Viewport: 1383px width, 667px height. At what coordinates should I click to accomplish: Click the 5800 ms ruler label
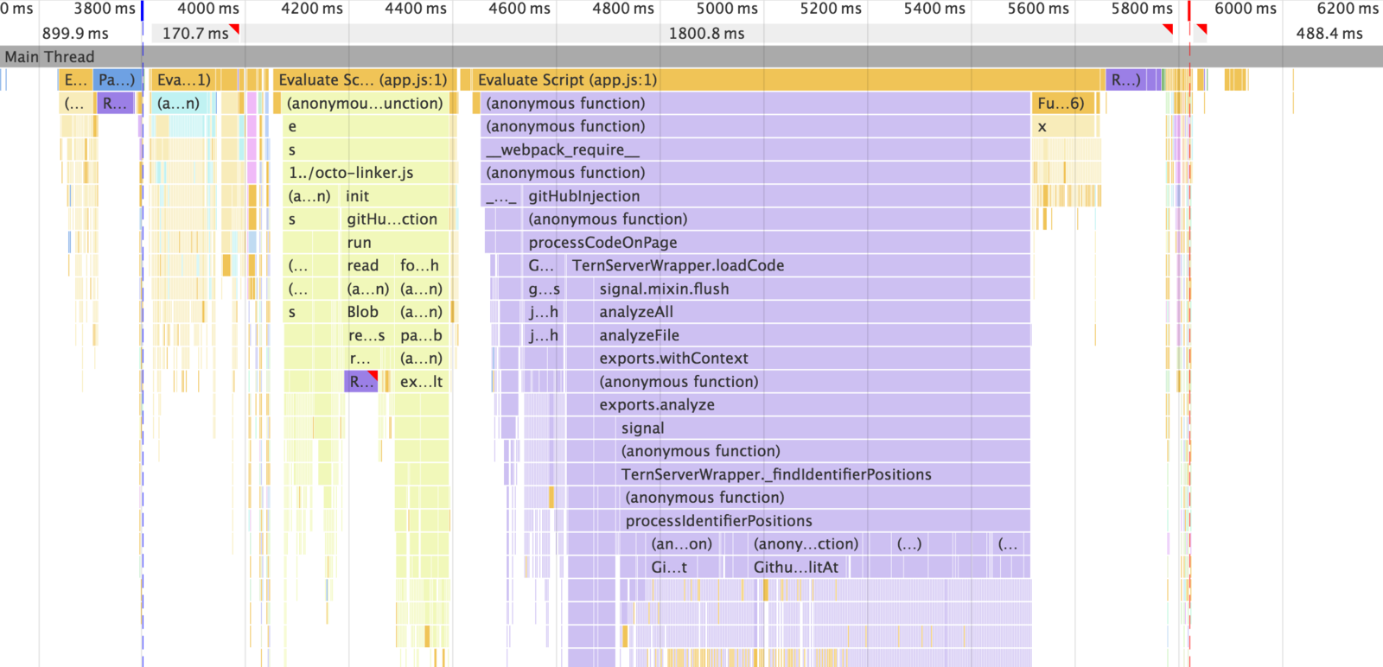tap(1142, 9)
